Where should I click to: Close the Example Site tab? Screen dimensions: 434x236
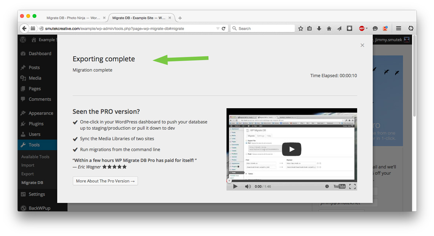(170, 18)
